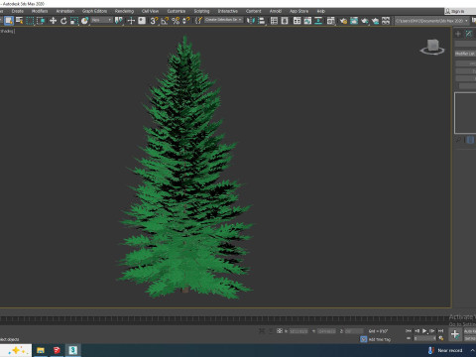The width and height of the screenshot is (476, 357).
Task: Go to start of animation
Action: [x=409, y=330]
